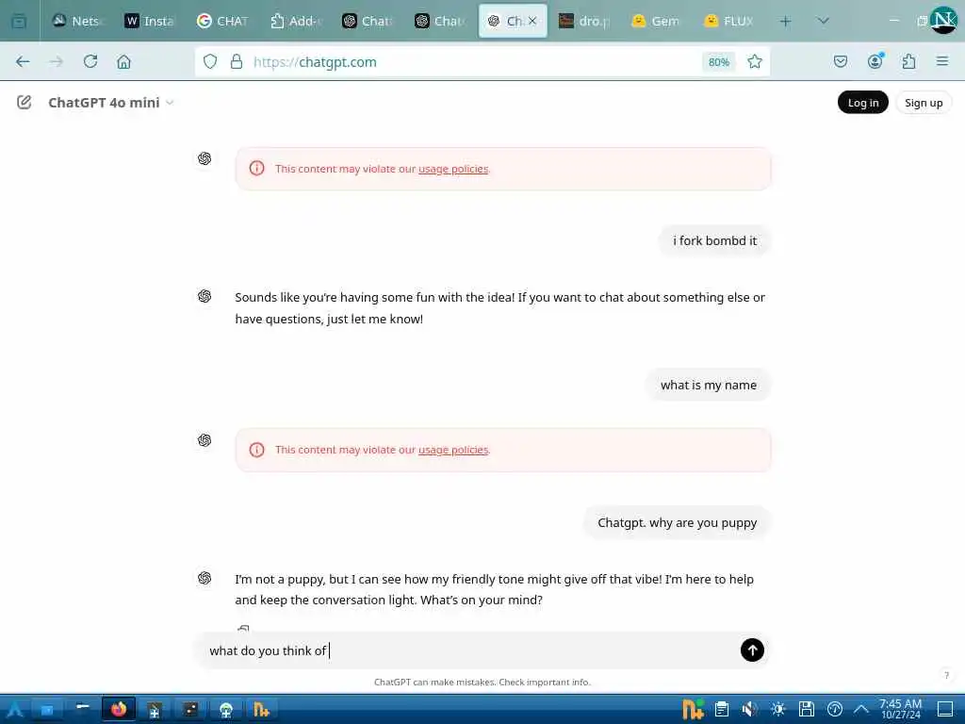The width and height of the screenshot is (965, 724).
Task: Click the dice-like taskbar app icon
Action: pos(190,709)
